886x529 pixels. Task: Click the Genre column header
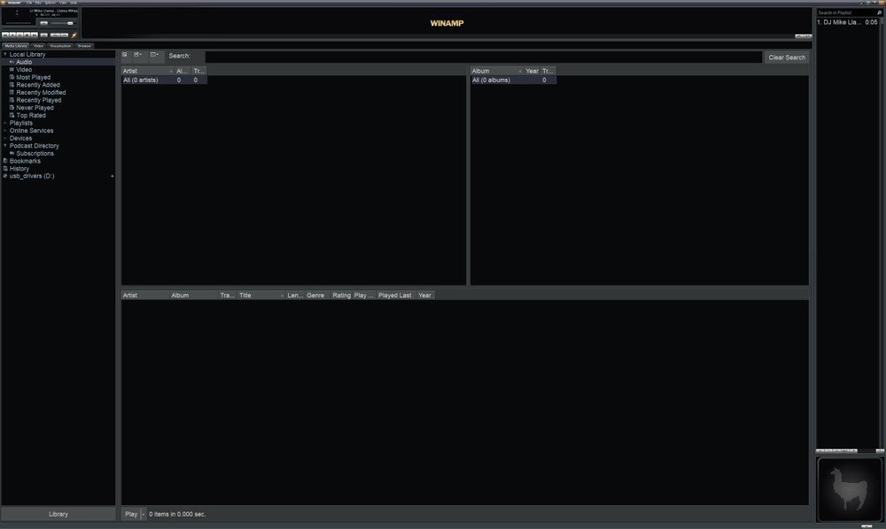click(x=317, y=295)
